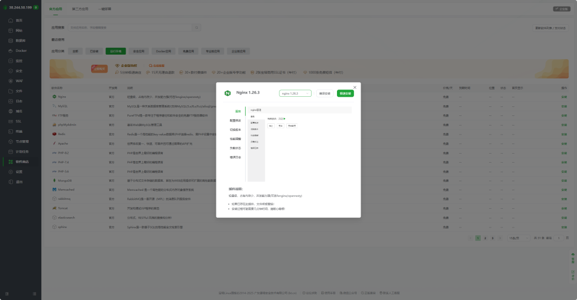Open the 在线客服 link in the banner
Screen dimensions: 577x300
tap(157, 66)
